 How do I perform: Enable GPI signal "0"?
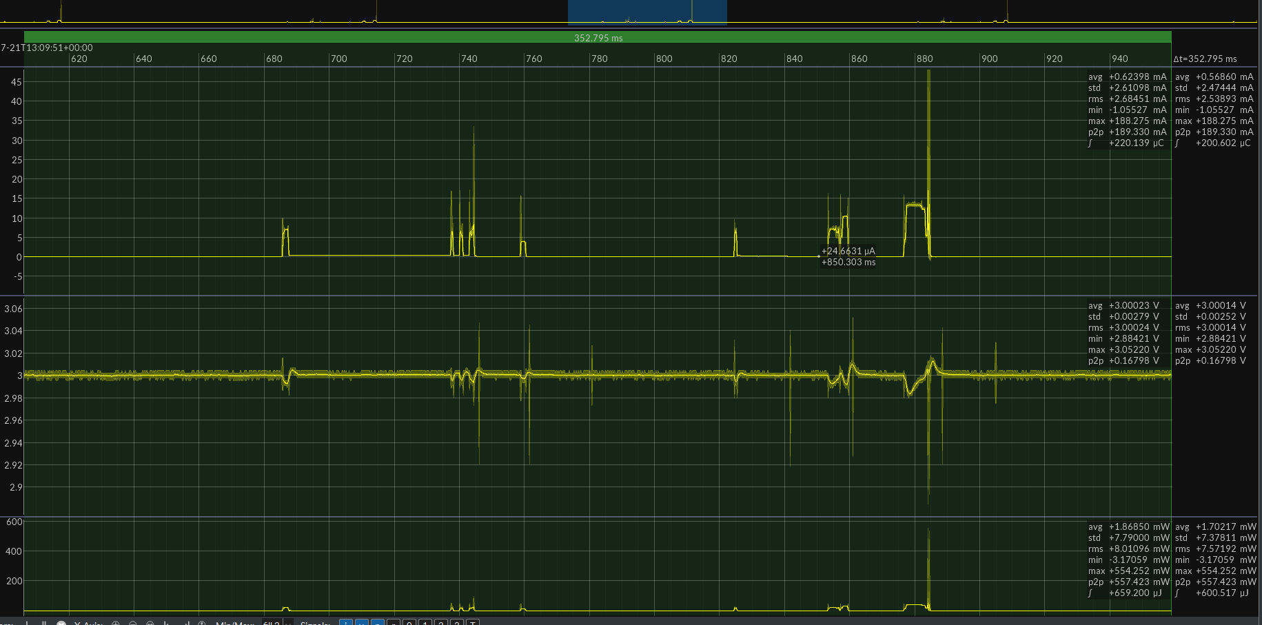point(408,622)
